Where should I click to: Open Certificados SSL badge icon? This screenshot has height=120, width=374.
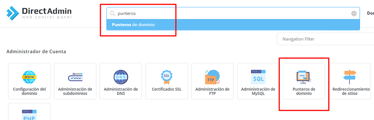tap(167, 77)
